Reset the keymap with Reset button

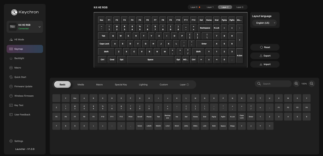265,47
